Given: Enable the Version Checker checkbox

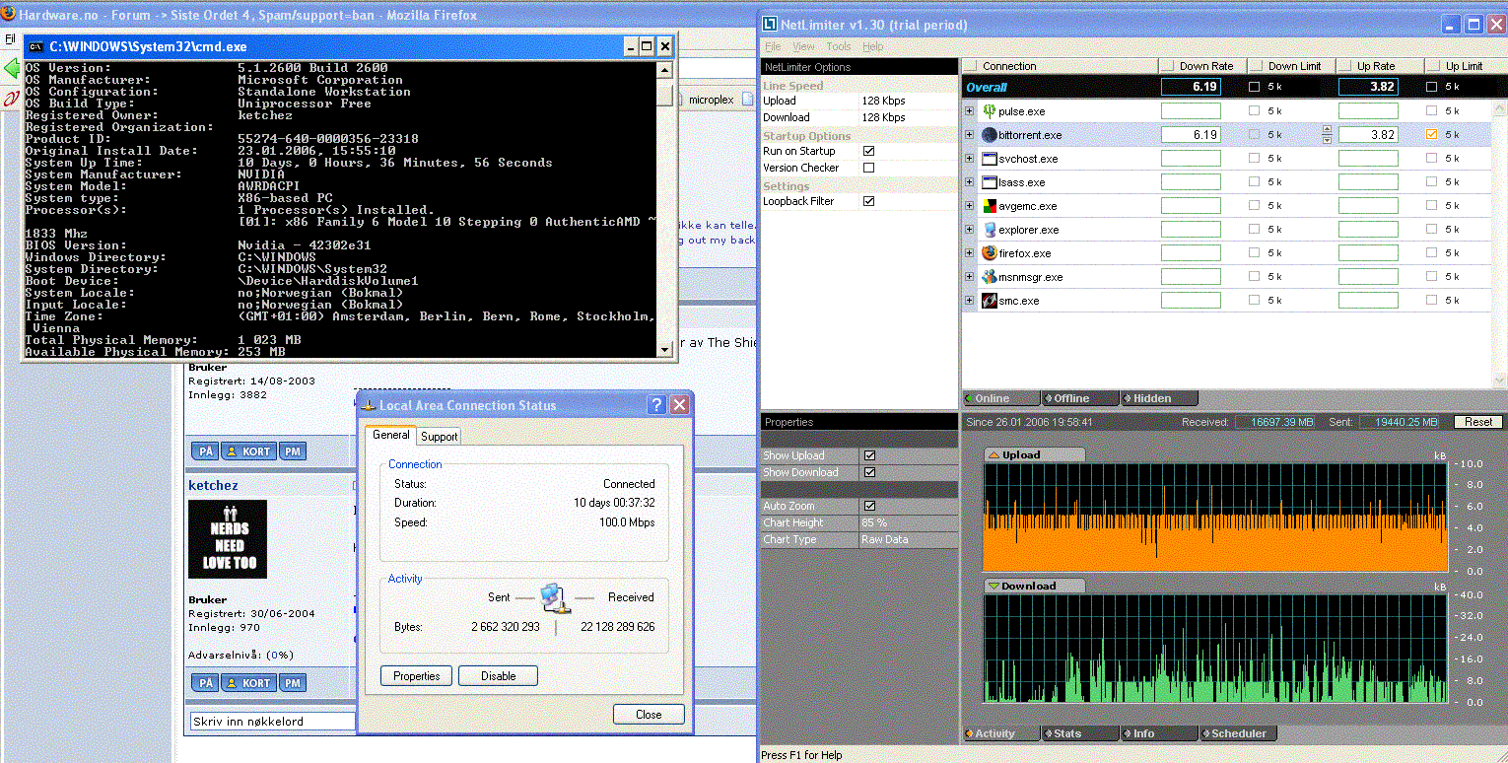Looking at the screenshot, I should point(868,168).
